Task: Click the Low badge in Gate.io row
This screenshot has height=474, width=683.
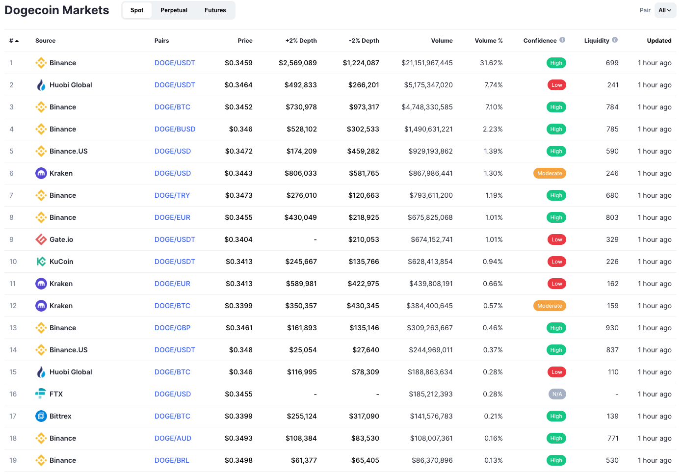Action: click(557, 239)
